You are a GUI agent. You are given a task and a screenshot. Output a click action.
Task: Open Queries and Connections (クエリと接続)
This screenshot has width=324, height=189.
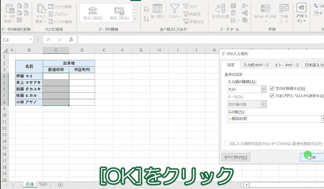[x=60, y=7]
